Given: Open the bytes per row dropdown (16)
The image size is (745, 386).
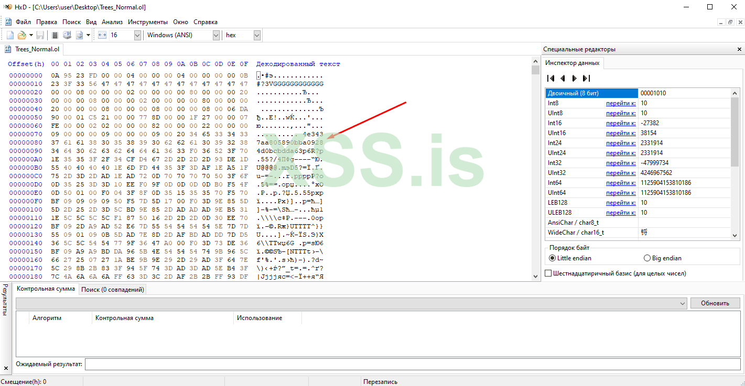Looking at the screenshot, I should [x=137, y=35].
